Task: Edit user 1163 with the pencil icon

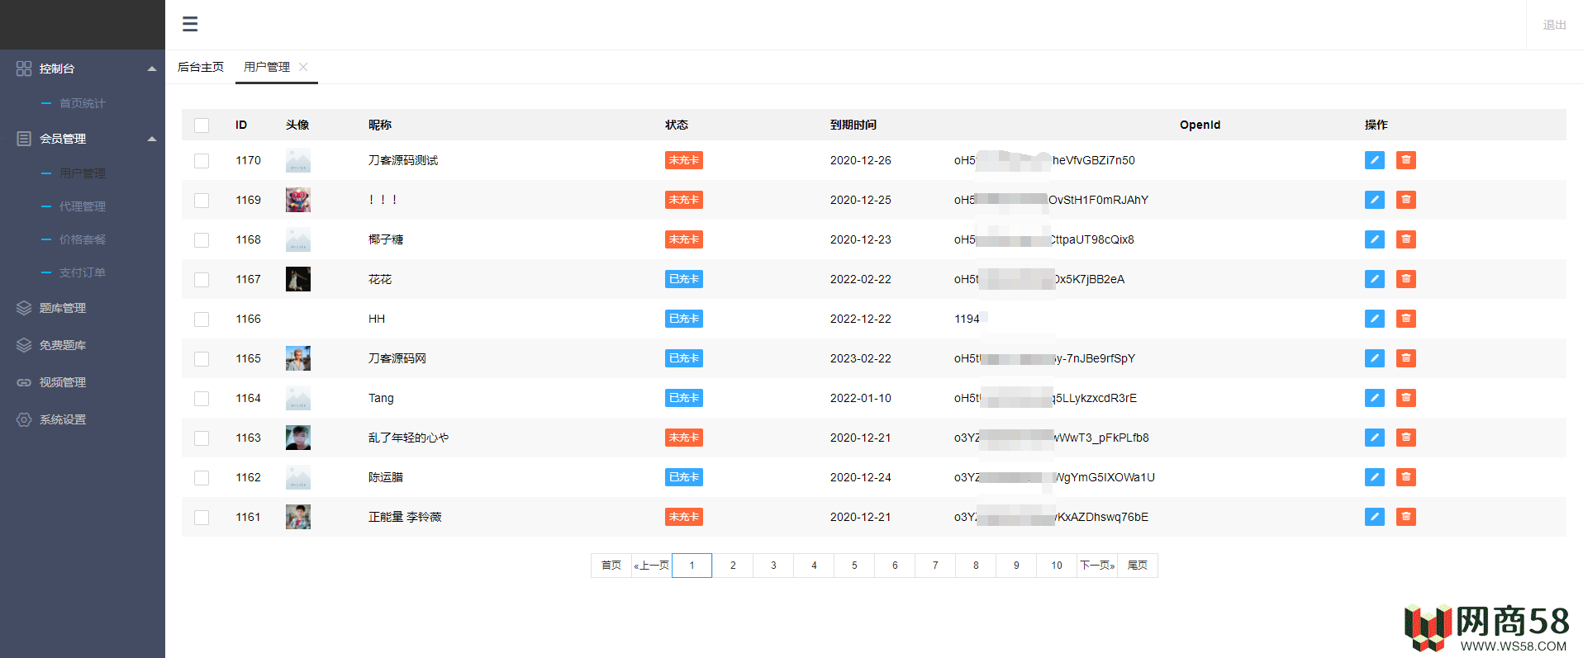Action: 1375,438
